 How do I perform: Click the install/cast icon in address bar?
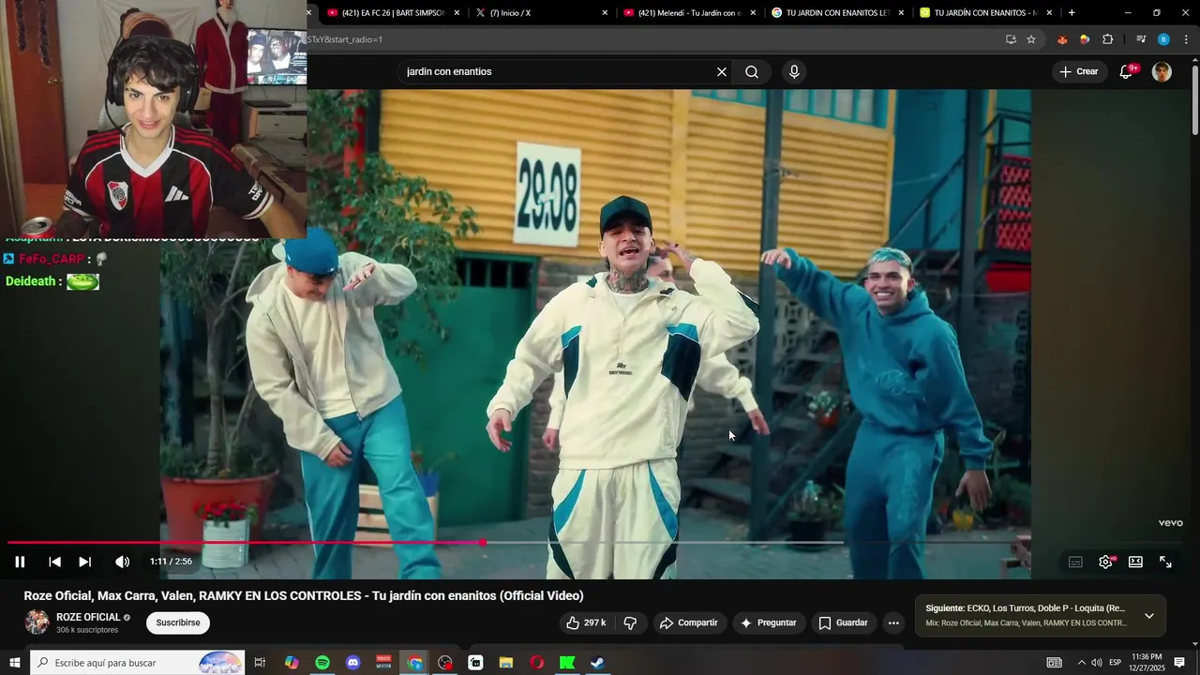coord(1011,39)
